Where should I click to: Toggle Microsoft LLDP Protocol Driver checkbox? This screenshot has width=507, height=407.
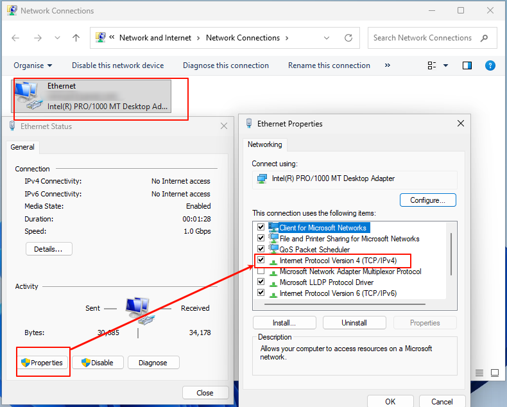(x=261, y=282)
